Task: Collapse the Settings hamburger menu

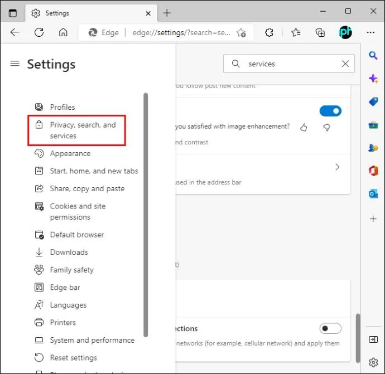Action: pos(15,64)
